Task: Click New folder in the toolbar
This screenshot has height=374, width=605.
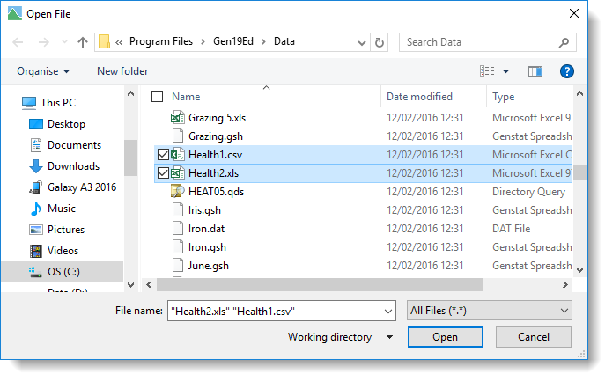Action: [x=122, y=71]
